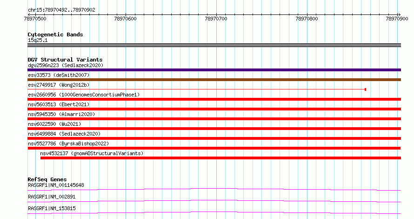Click the purple dgv2596n223 variant bar
This screenshot has width=414, height=219.
point(214,70)
